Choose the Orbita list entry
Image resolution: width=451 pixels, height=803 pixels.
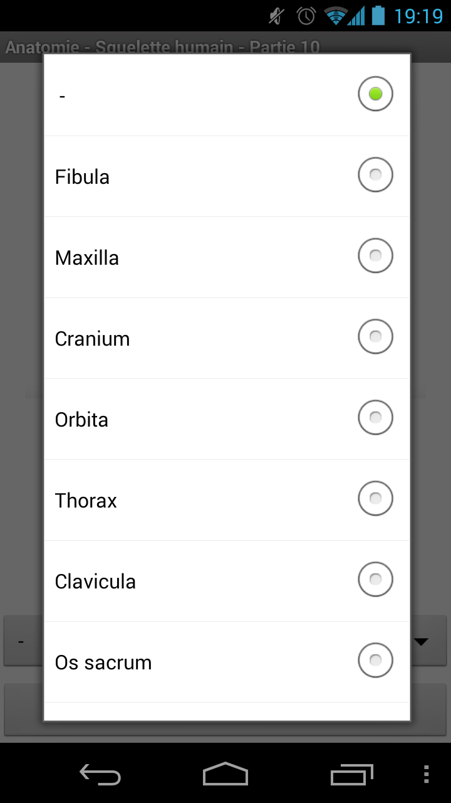226,419
